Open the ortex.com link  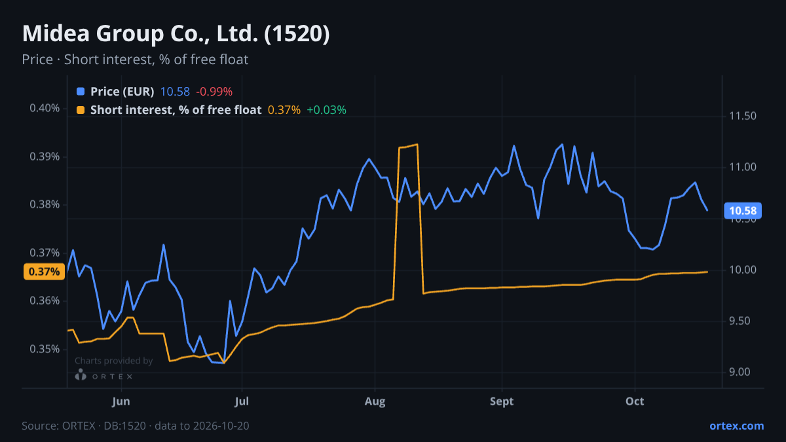pos(736,426)
